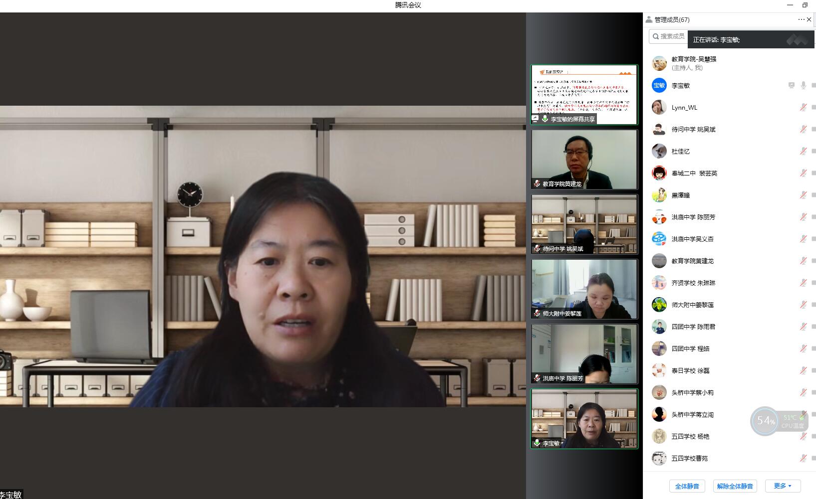Mute everyone with 全体静音 button
816x499 pixels.
coord(687,486)
